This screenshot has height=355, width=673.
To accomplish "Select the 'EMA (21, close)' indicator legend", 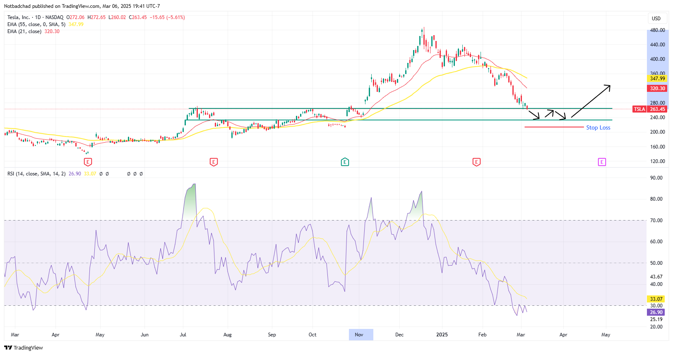I will pyautogui.click(x=24, y=31).
